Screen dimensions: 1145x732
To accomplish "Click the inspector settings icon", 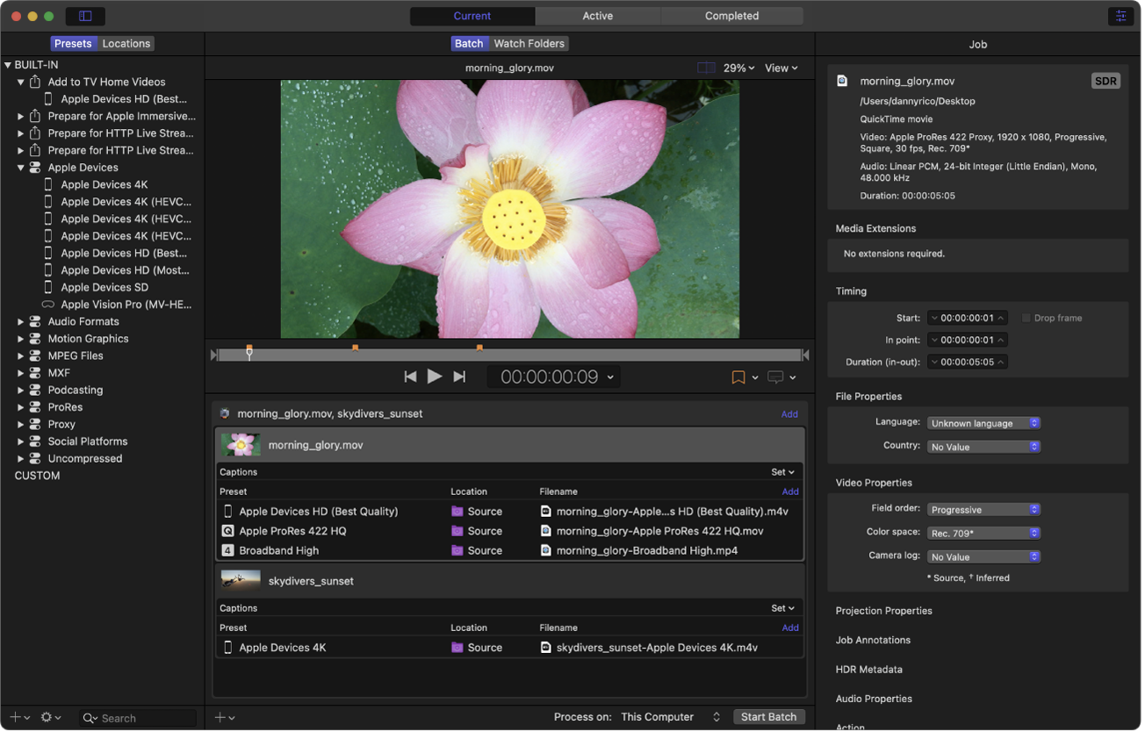I will point(1120,16).
